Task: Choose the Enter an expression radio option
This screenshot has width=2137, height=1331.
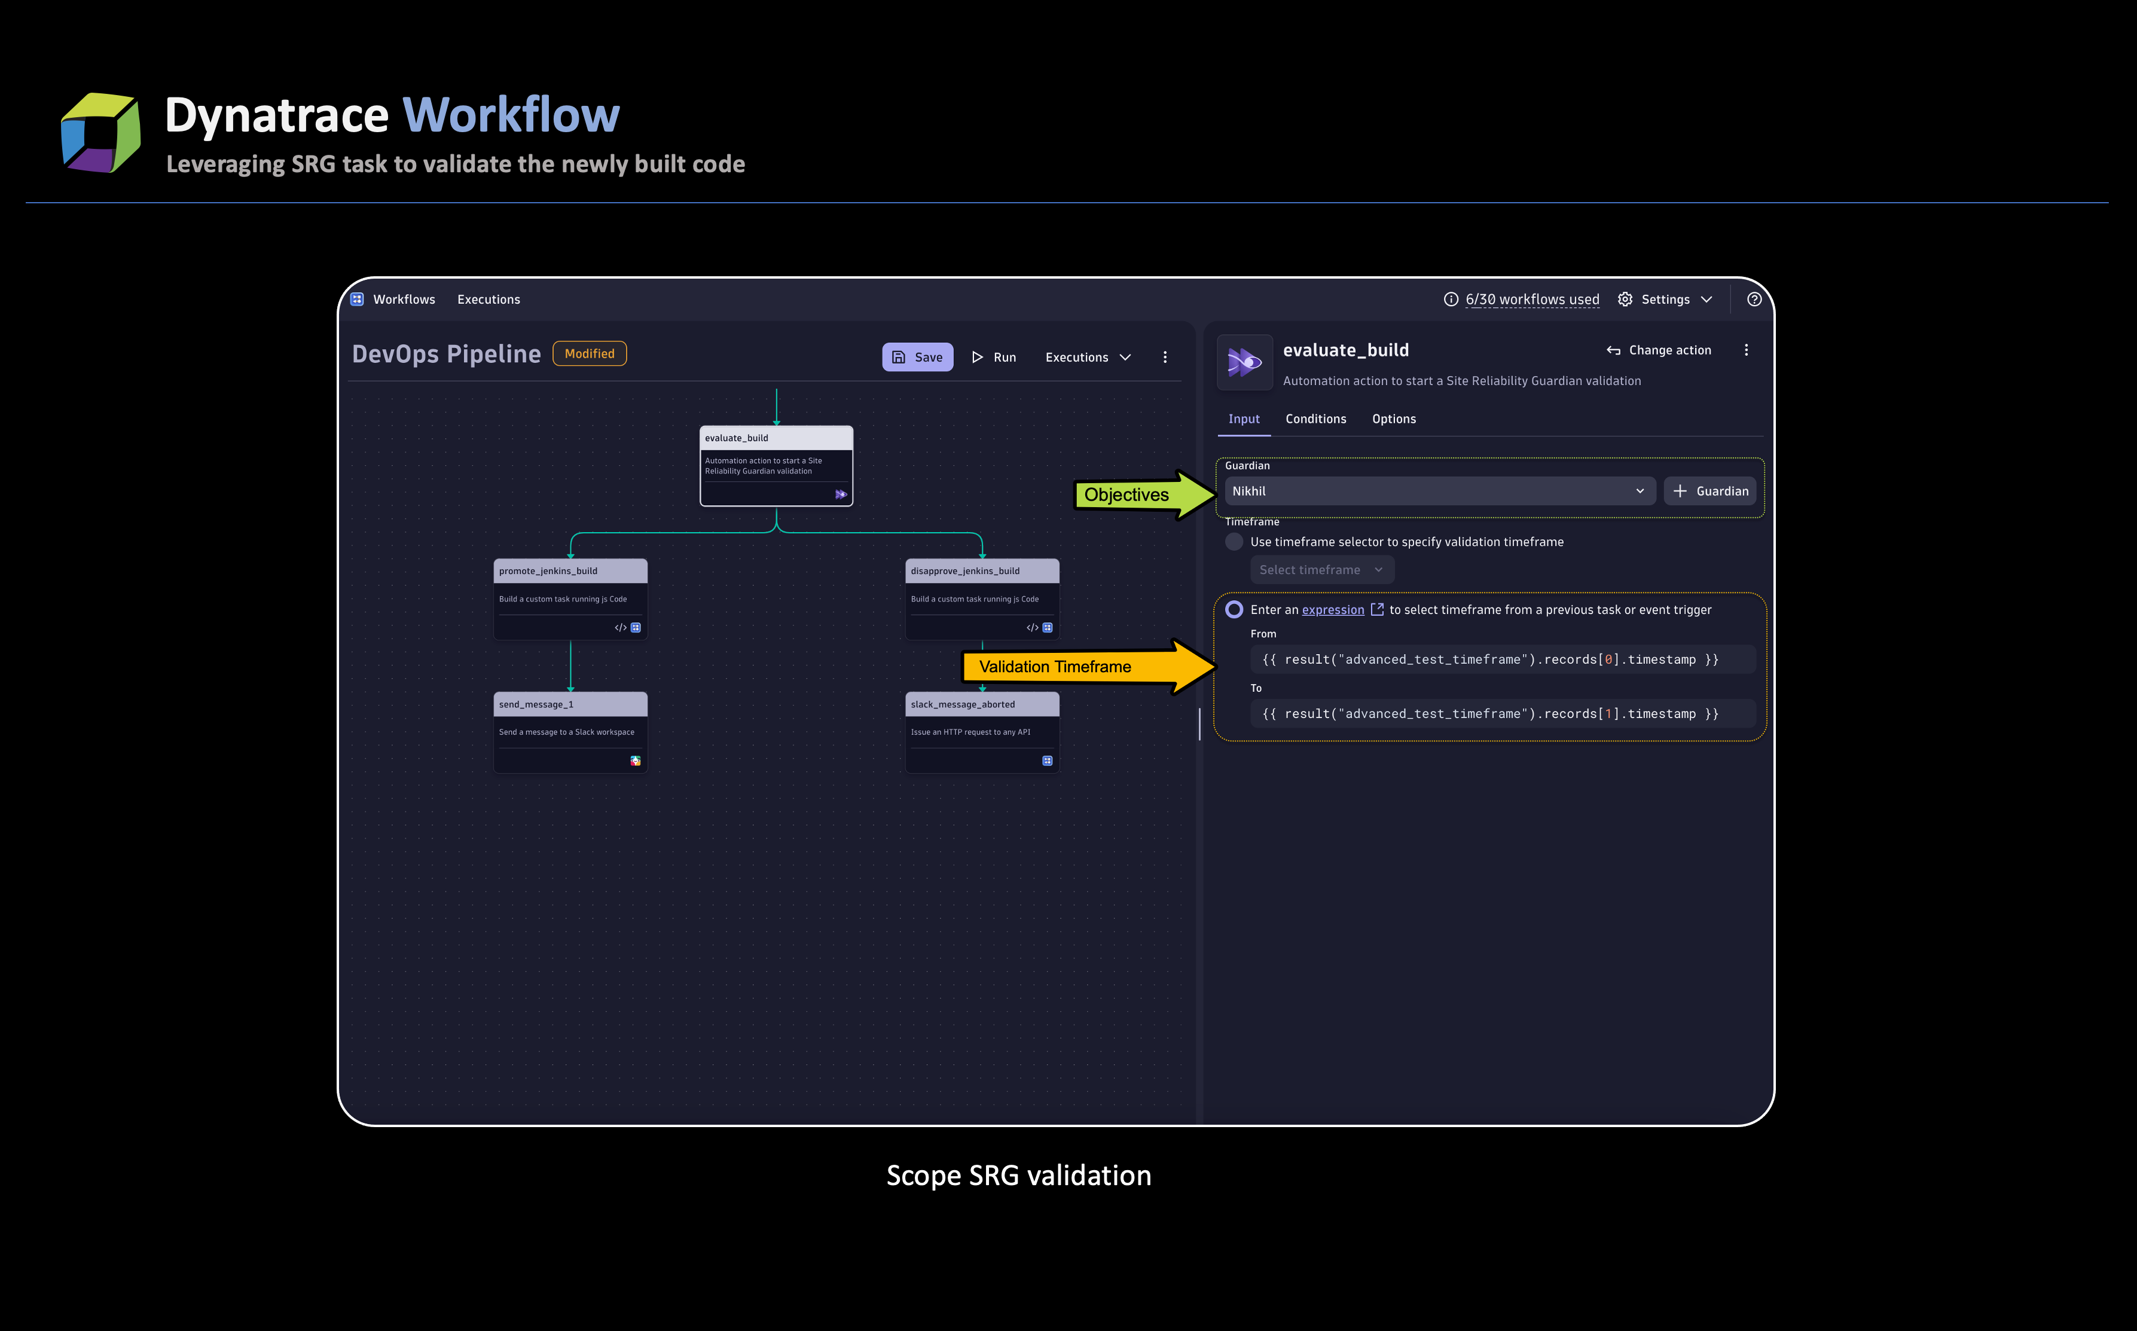Action: (x=1235, y=609)
